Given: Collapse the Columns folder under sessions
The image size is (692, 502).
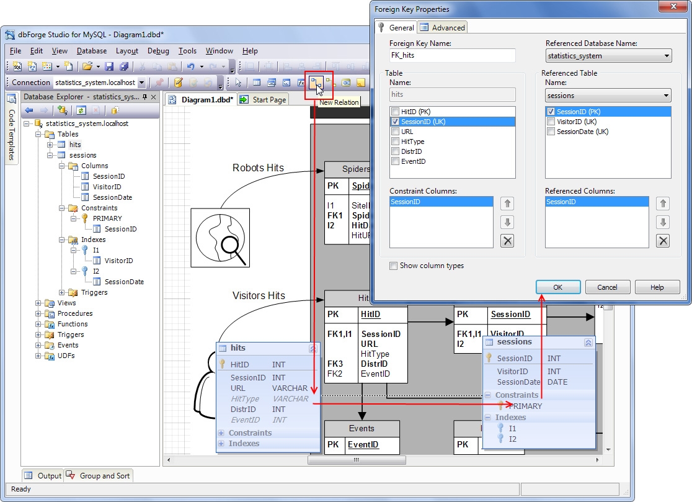Looking at the screenshot, I should [62, 166].
